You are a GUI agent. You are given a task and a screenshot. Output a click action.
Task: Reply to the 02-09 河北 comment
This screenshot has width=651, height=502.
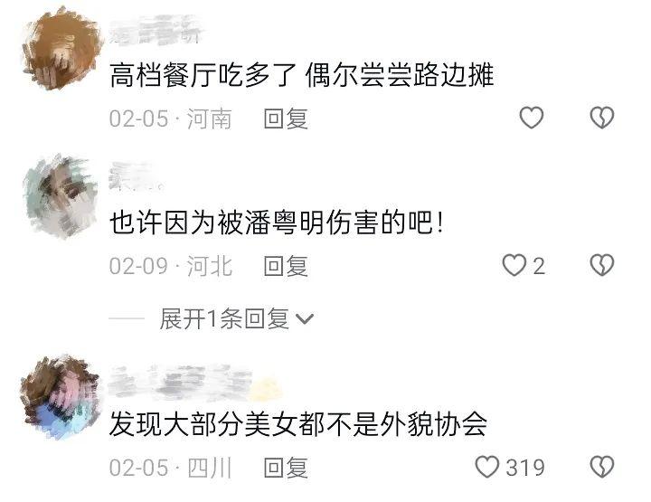[286, 266]
